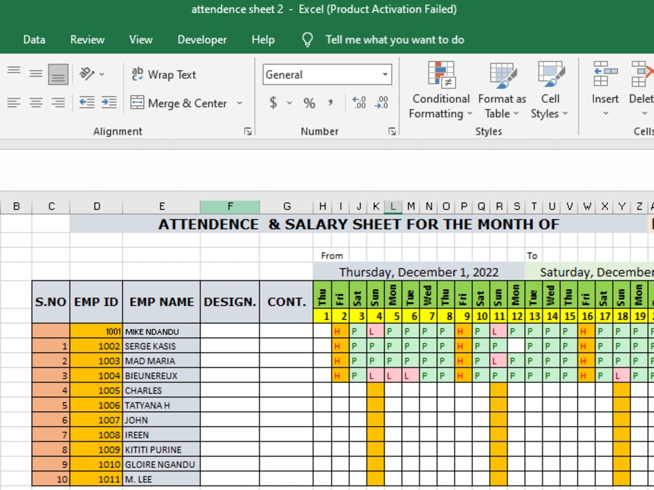Screen dimensions: 654x490
Task: Select EMP ID header cell
Action: 96,302
